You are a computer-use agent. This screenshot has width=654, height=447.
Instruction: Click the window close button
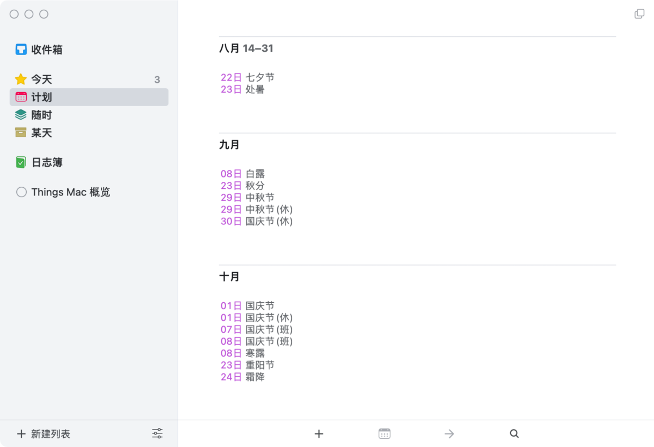14,14
